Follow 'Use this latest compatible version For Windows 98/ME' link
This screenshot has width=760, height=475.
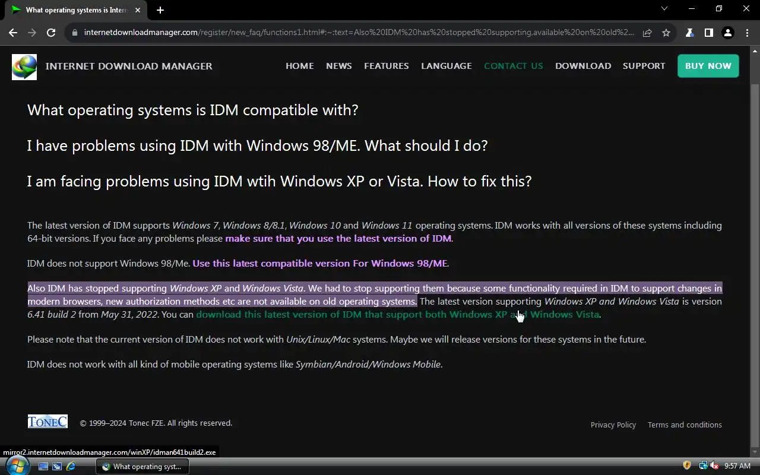[320, 264]
